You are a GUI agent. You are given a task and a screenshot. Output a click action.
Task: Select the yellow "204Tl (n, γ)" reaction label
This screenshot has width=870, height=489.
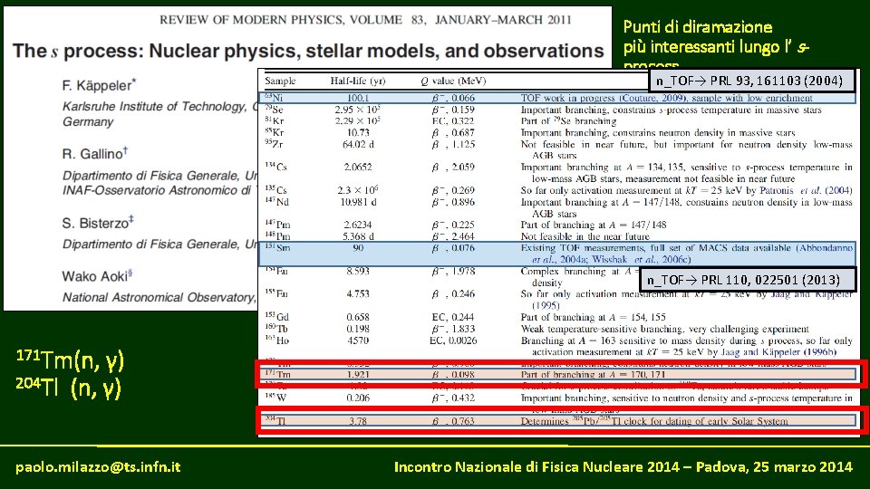(69, 387)
